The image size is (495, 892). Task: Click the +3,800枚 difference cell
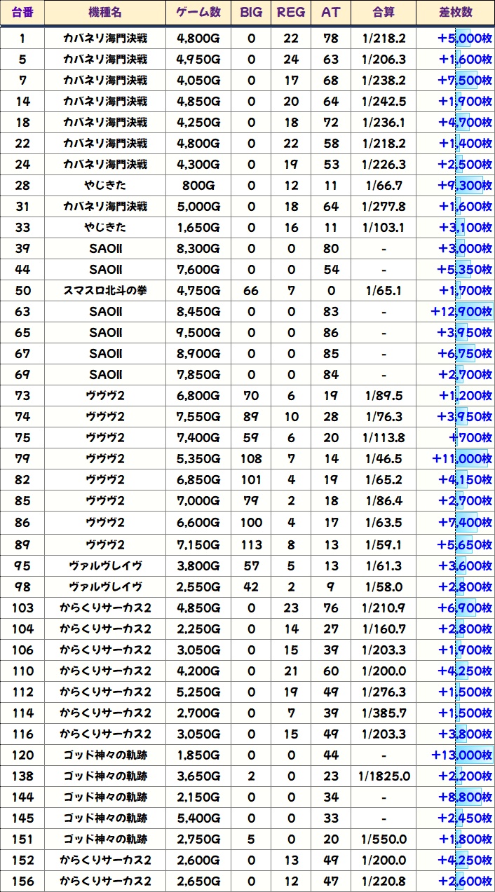456,734
